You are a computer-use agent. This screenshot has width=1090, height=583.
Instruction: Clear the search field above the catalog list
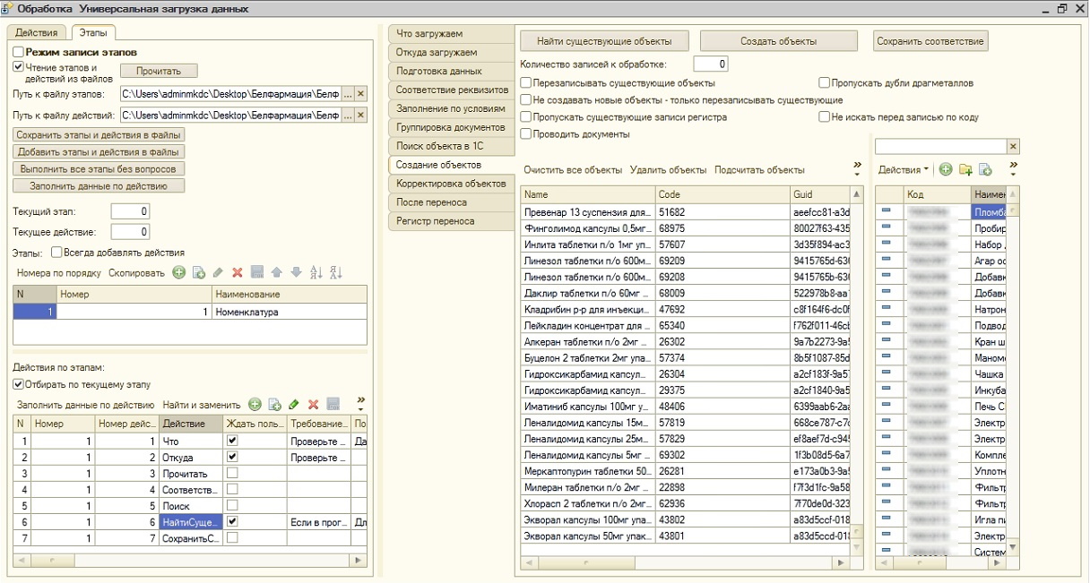(x=1013, y=146)
